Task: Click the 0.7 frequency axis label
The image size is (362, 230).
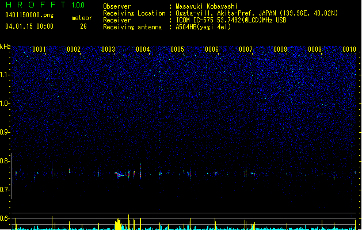Action: (5, 190)
